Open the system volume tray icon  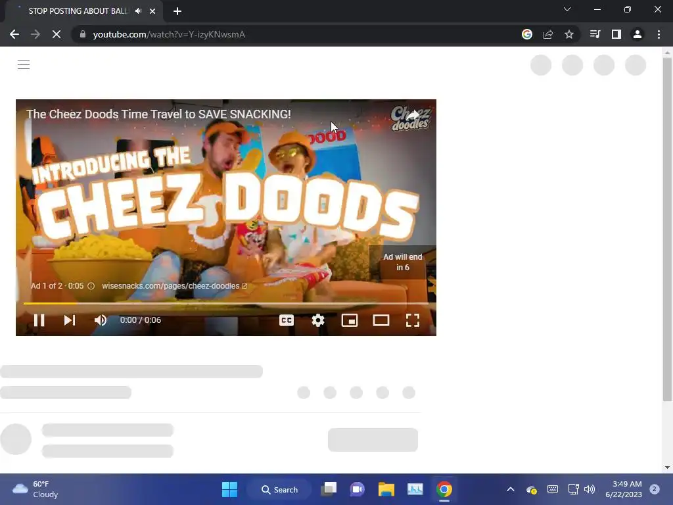590,489
